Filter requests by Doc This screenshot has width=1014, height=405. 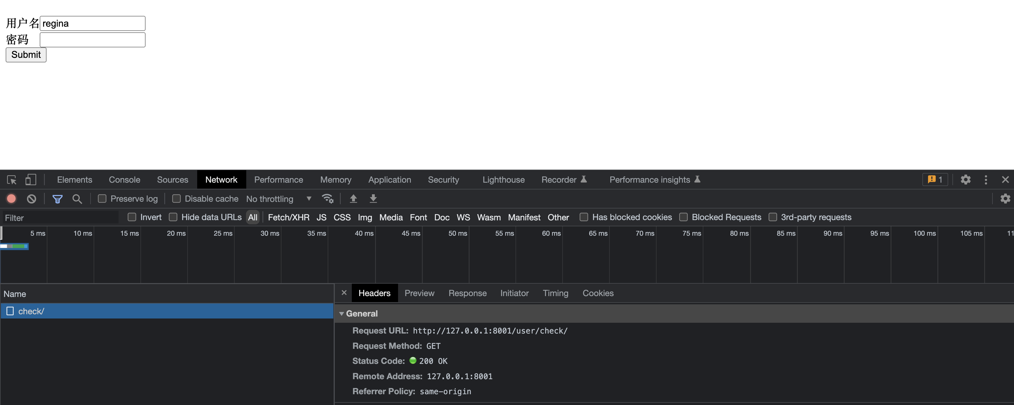[442, 217]
